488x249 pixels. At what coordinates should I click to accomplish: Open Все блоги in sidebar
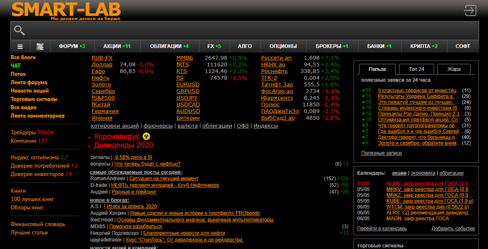tap(23, 58)
